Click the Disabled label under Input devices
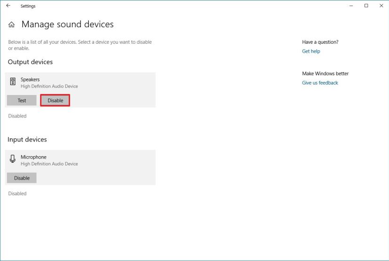The width and height of the screenshot is (389, 261). pyautogui.click(x=17, y=194)
